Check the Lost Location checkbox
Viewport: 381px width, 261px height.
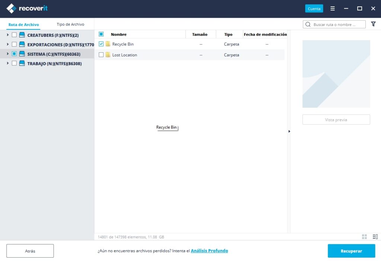click(101, 55)
